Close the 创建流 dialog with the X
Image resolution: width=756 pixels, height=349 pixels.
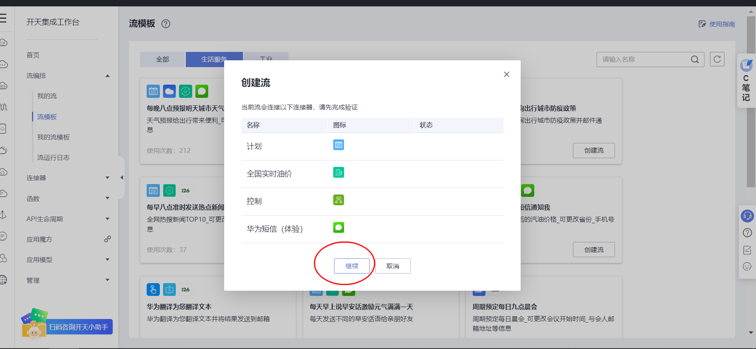[x=507, y=74]
